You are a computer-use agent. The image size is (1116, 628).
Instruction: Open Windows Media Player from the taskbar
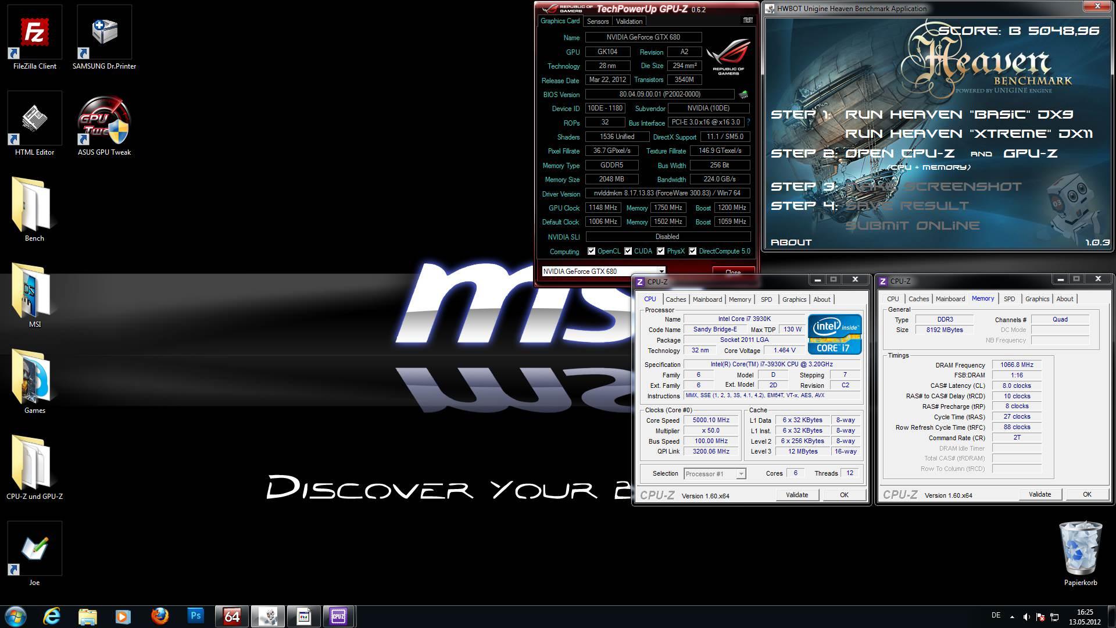point(123,616)
